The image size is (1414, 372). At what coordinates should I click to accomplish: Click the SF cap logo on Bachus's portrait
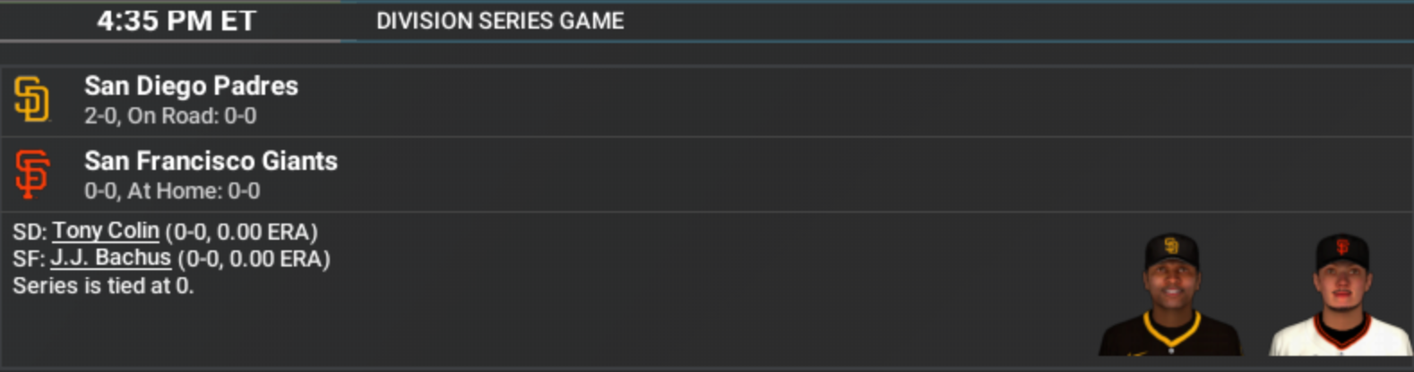(x=1342, y=247)
